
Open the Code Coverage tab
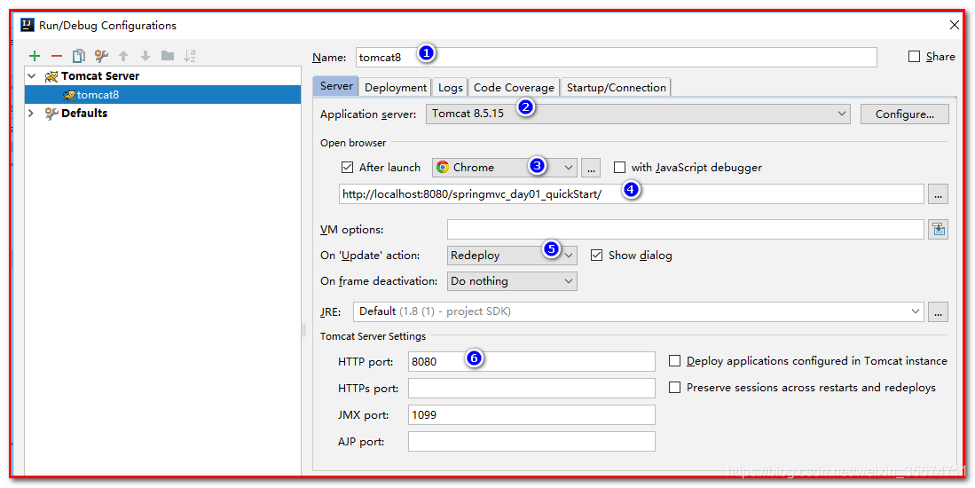[x=514, y=88]
